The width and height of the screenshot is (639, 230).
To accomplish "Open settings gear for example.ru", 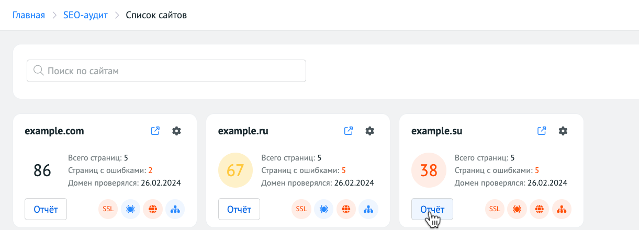I will pos(369,131).
